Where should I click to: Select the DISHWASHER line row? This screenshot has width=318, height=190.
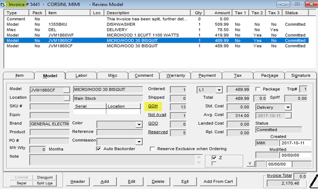click(156, 24)
